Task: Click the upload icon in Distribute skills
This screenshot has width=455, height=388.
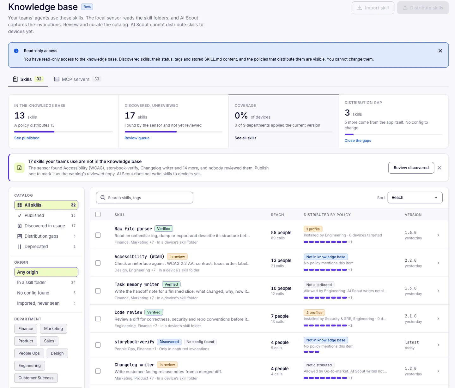Action: tap(405, 8)
